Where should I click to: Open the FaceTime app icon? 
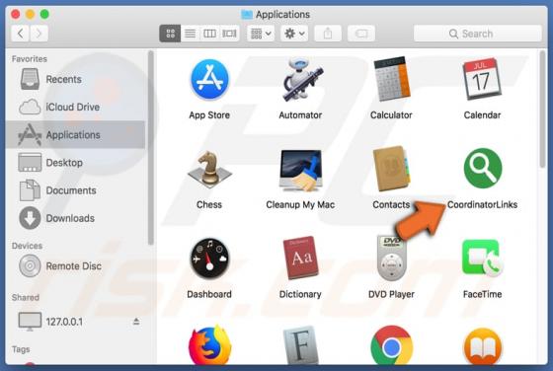(x=483, y=259)
